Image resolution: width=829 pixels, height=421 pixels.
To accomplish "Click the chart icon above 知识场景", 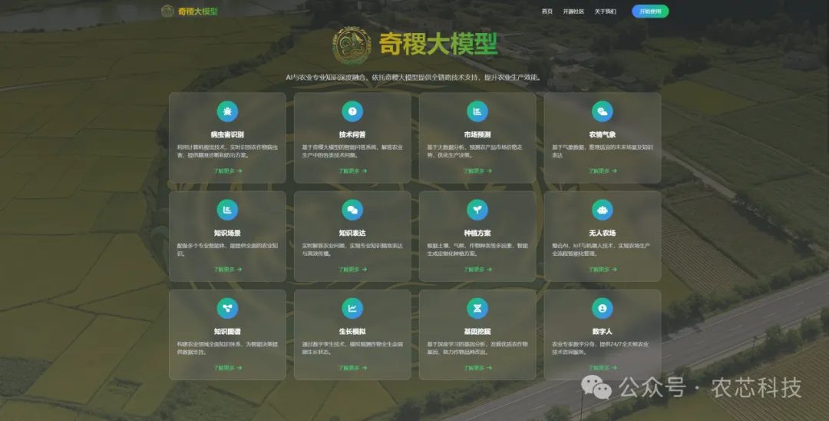I will 227,210.
